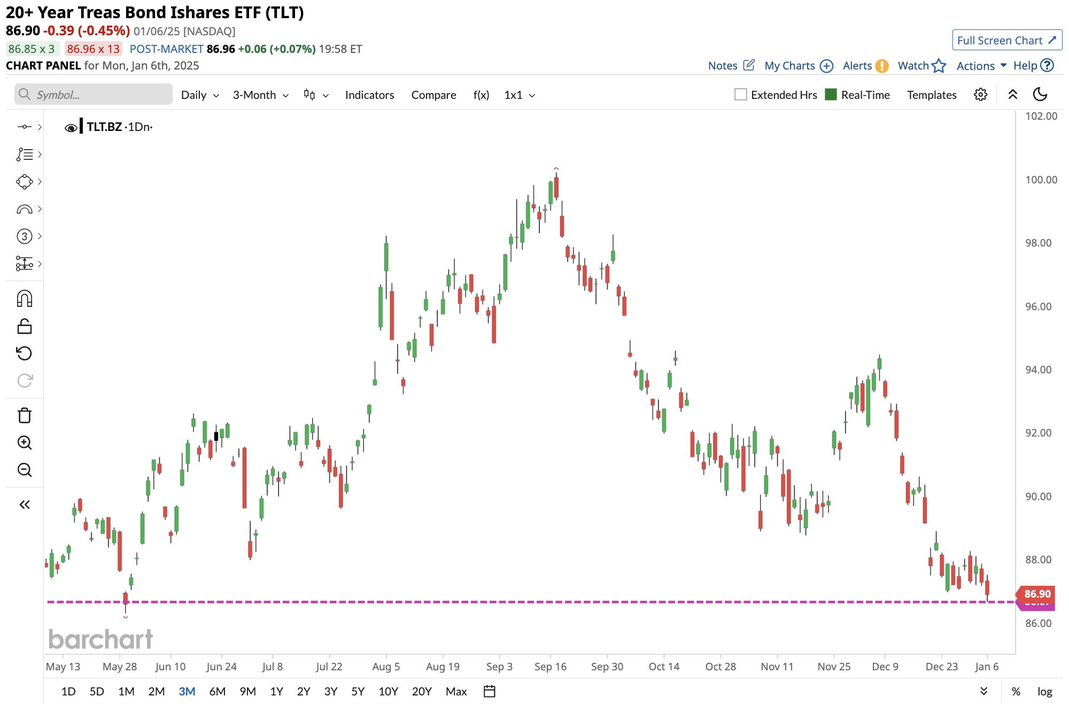The image size is (1069, 712).
Task: Open the Actions dropdown menu
Action: pos(981,66)
